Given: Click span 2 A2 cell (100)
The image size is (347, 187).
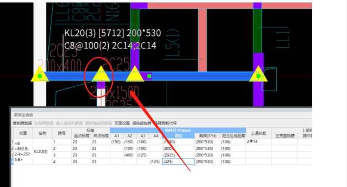Looking at the screenshot, I should [x=130, y=148].
